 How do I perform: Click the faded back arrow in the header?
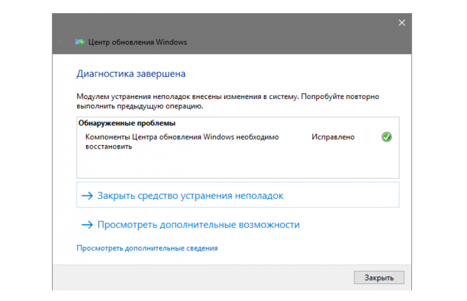tap(62, 42)
